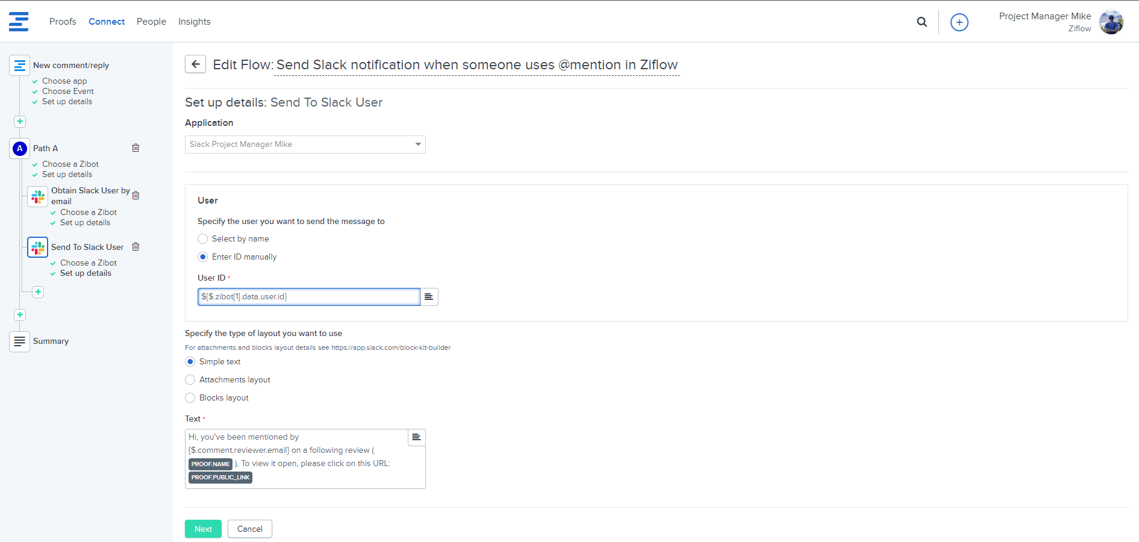Delete Path A using trash icon
The width and height of the screenshot is (1139, 542).
tap(136, 148)
